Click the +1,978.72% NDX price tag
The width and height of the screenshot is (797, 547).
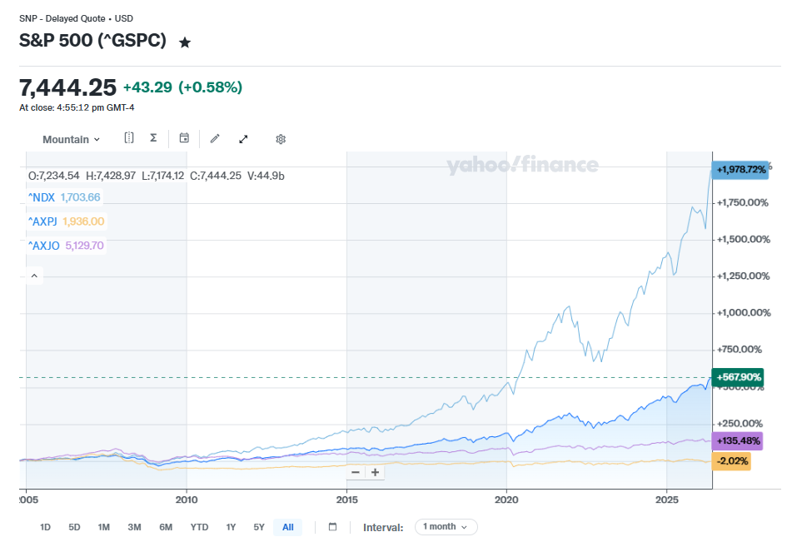[740, 169]
